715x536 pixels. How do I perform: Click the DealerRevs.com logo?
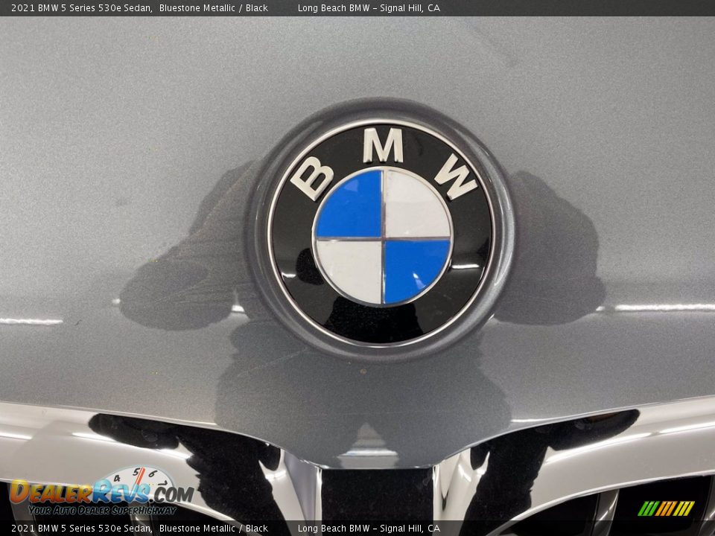pyautogui.click(x=102, y=491)
